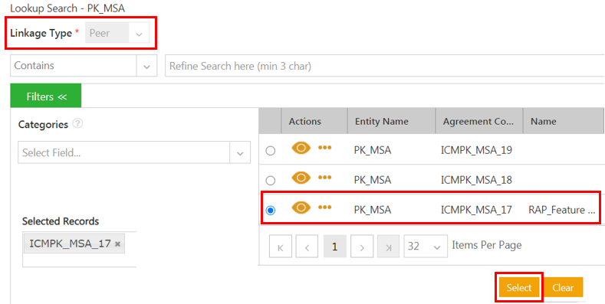Click the Selected Records heading
This screenshot has height=304, width=605.
61,221
